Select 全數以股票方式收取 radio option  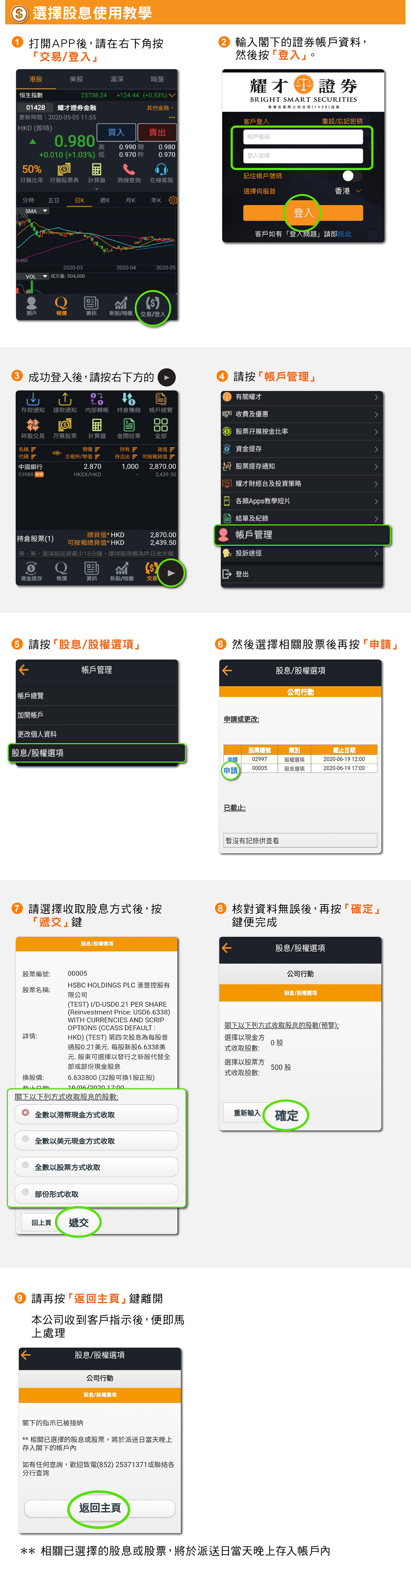point(96,1167)
